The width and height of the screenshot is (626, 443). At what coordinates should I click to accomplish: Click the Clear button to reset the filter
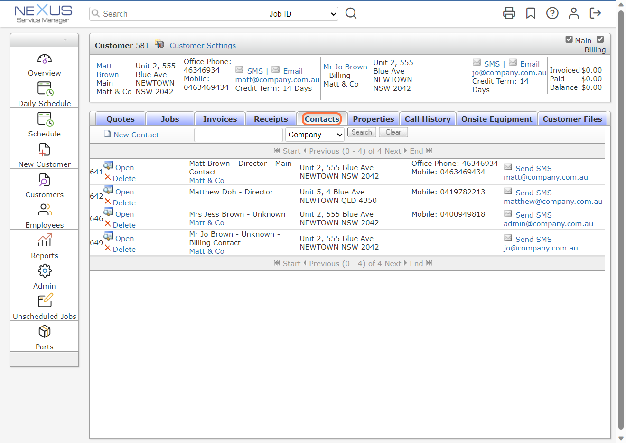coord(393,132)
